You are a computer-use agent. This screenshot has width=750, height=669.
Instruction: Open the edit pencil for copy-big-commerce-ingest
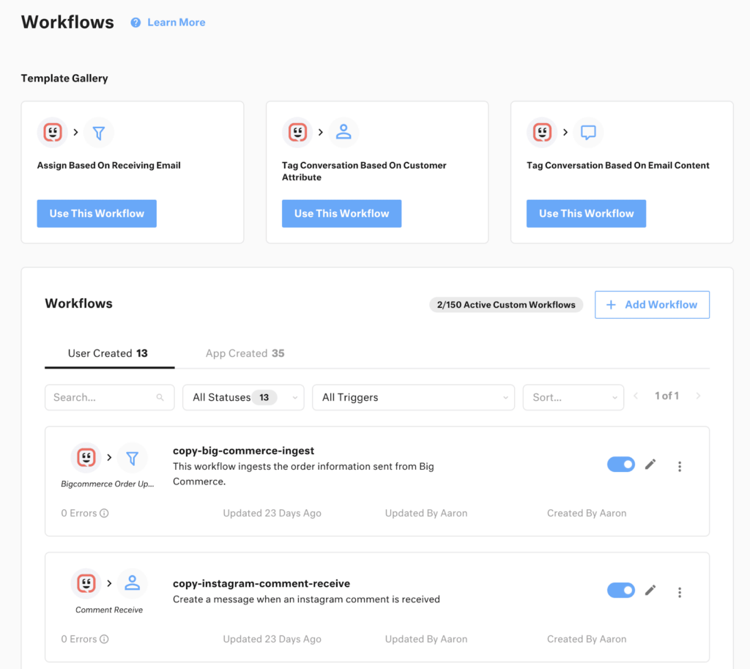coord(650,464)
